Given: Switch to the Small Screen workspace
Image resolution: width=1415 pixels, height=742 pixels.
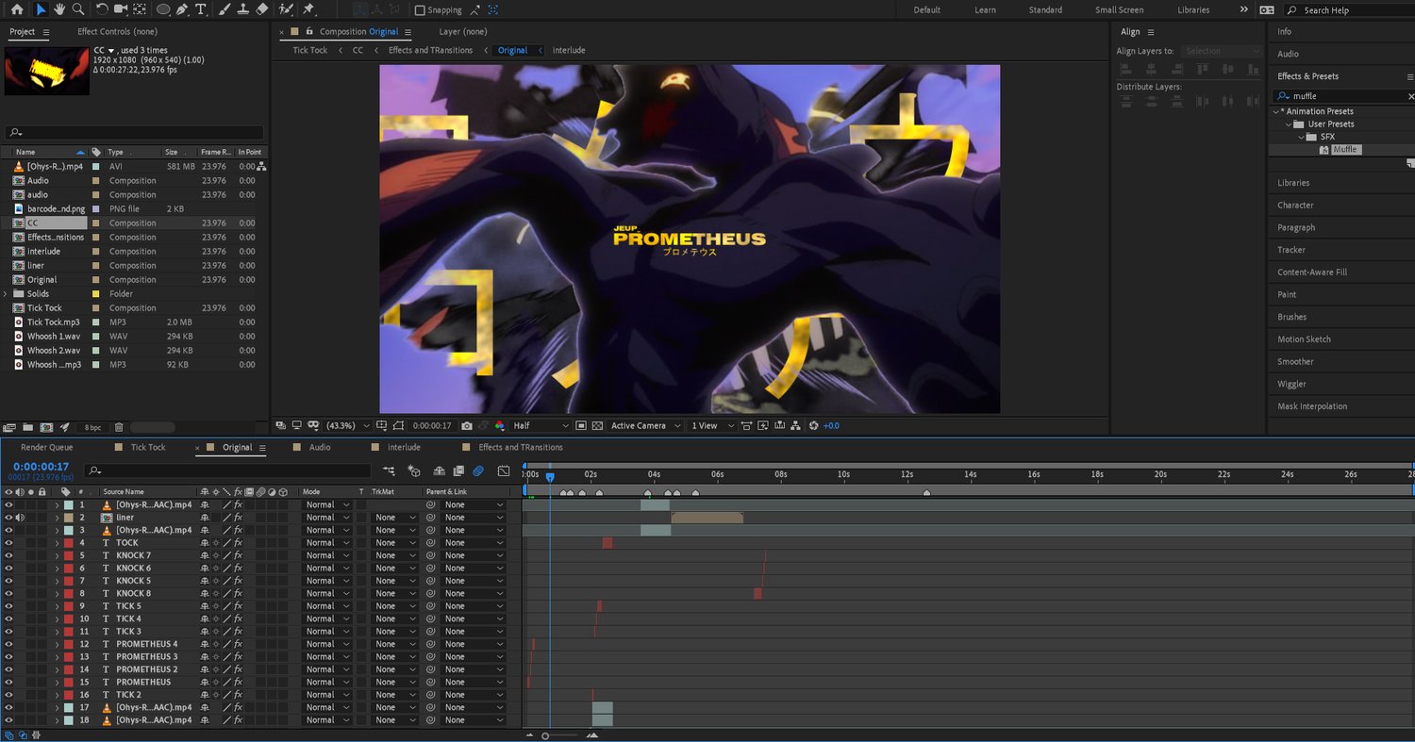Looking at the screenshot, I should point(1119,10).
